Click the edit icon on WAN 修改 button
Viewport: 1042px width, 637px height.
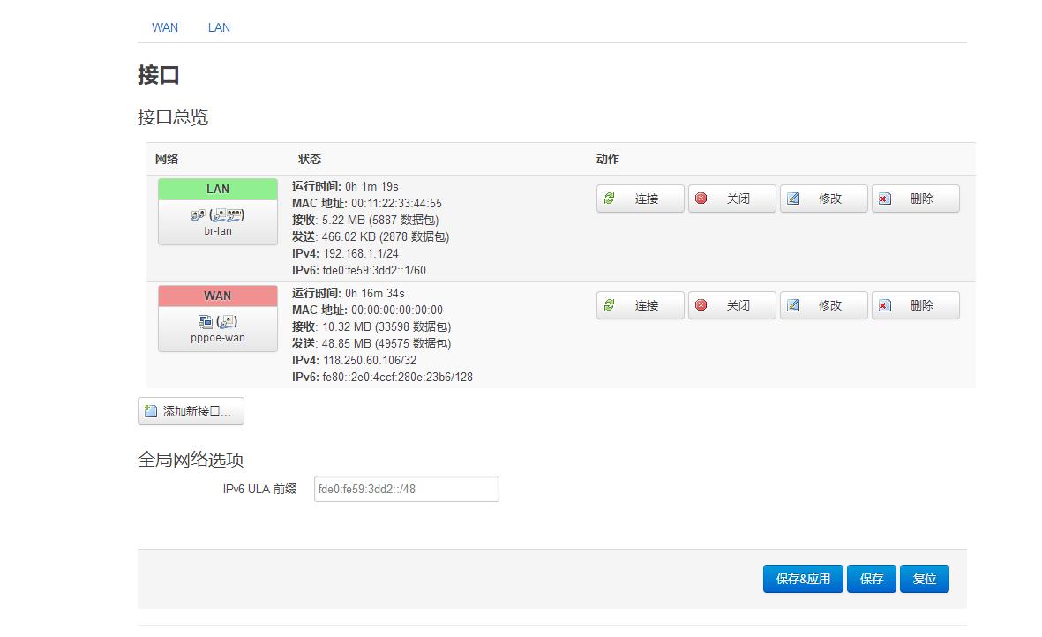(x=795, y=304)
